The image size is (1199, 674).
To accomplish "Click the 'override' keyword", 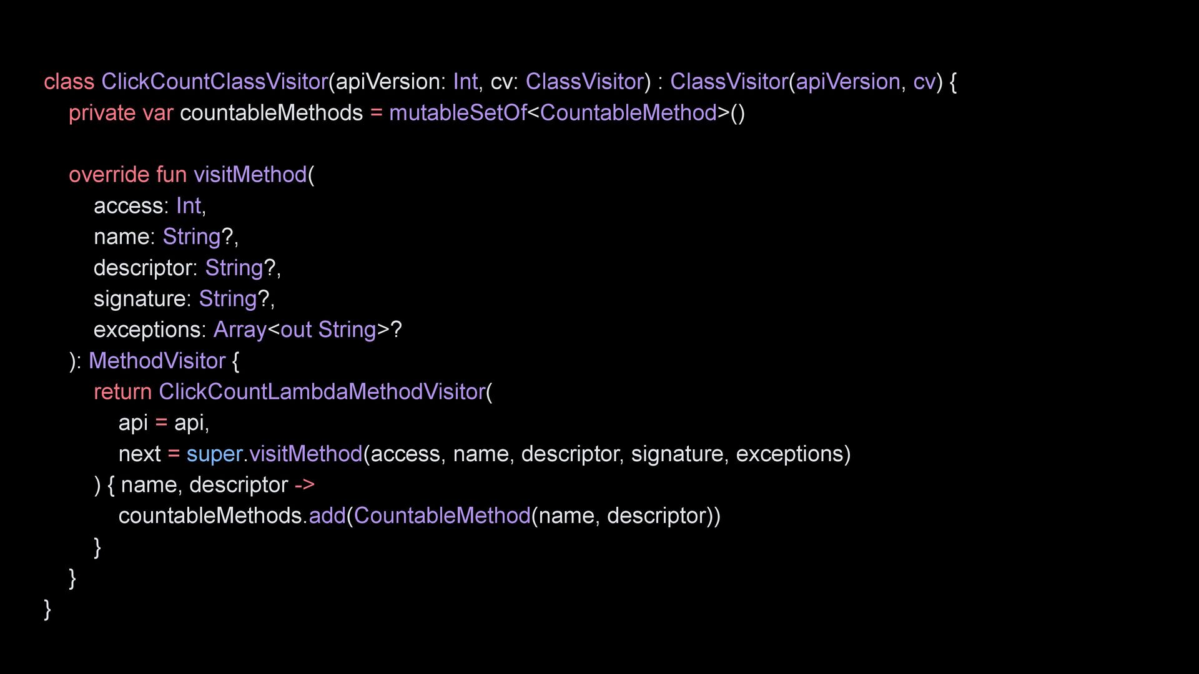I will point(109,175).
